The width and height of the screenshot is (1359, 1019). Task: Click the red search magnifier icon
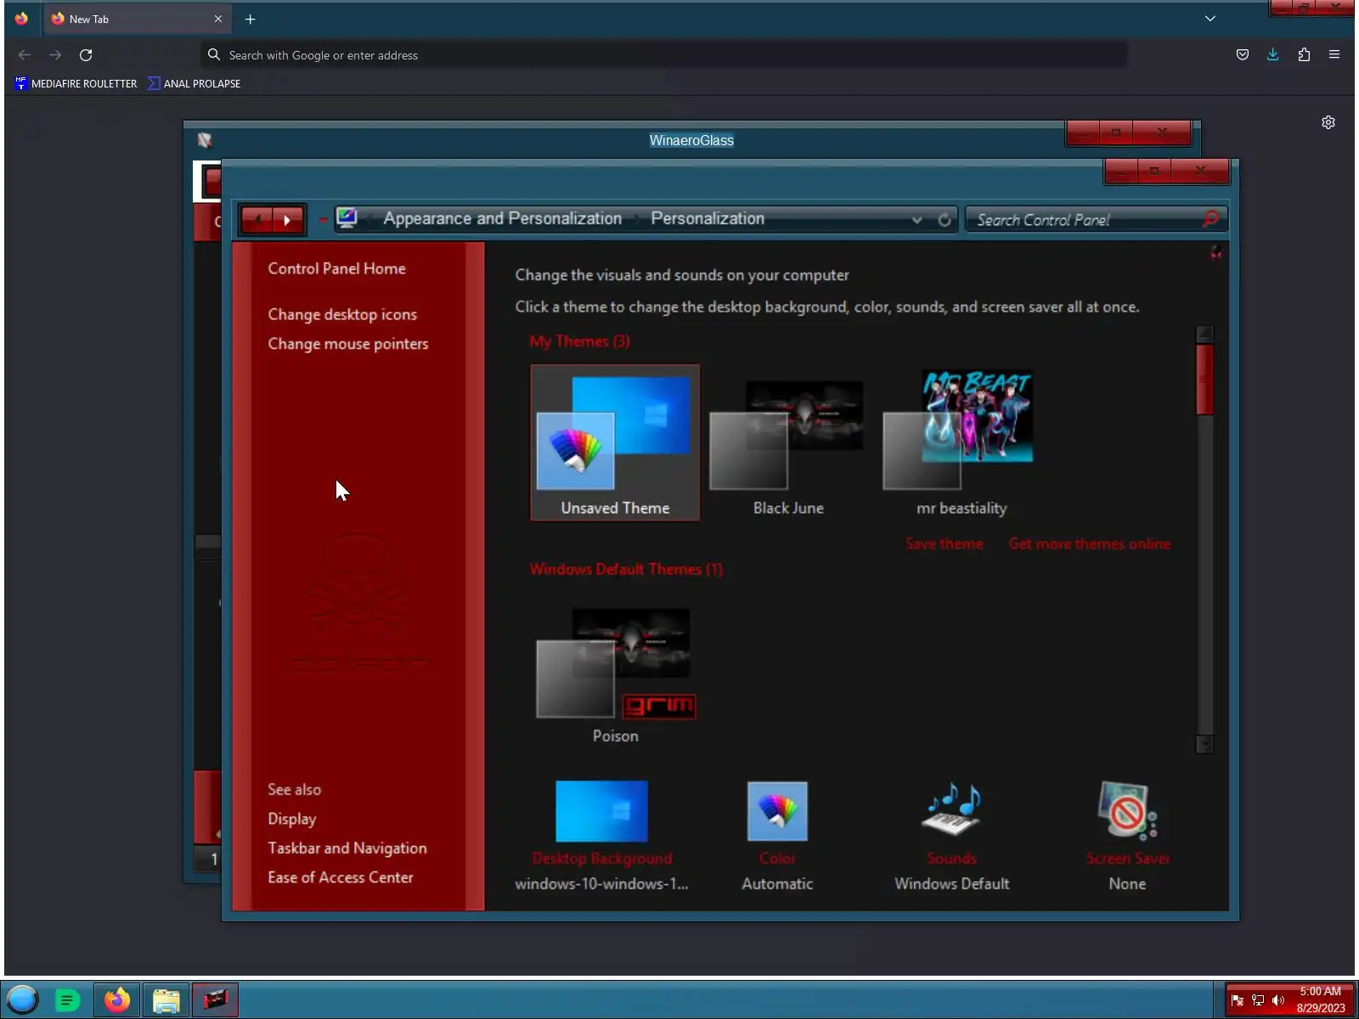1210,219
